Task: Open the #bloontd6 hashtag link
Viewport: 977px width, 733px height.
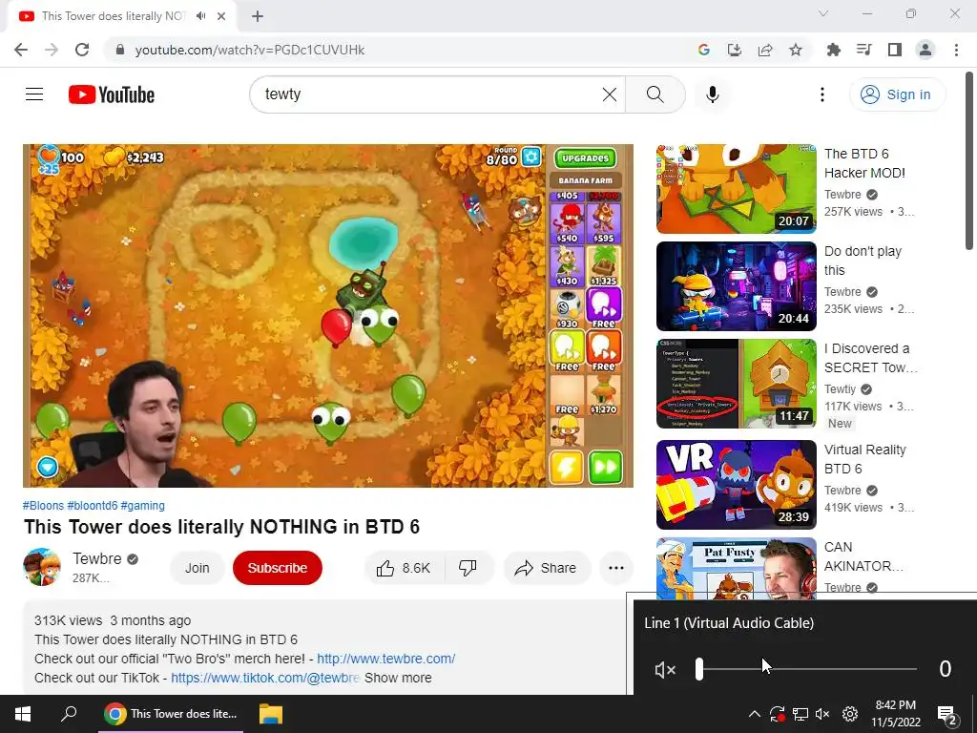Action: pos(93,506)
